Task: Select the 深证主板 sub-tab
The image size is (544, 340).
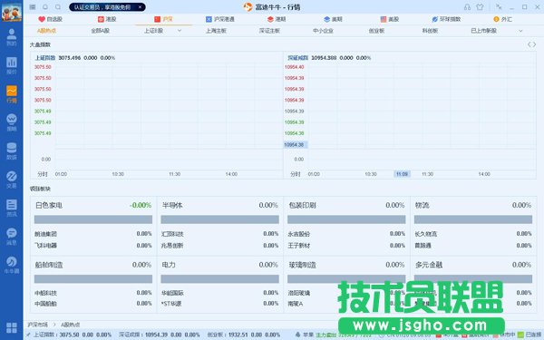Action: (x=269, y=31)
